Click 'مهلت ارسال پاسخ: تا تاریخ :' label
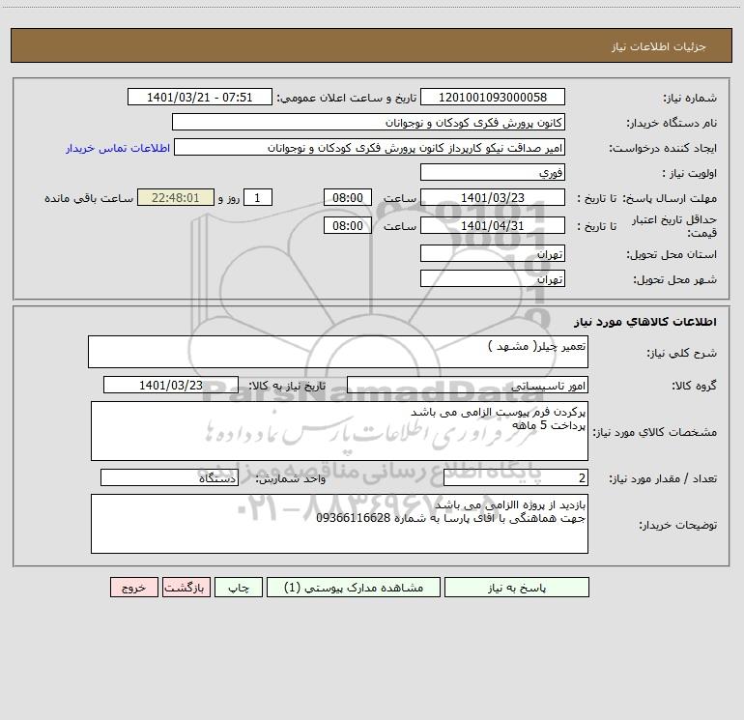744x720 pixels. (647, 198)
